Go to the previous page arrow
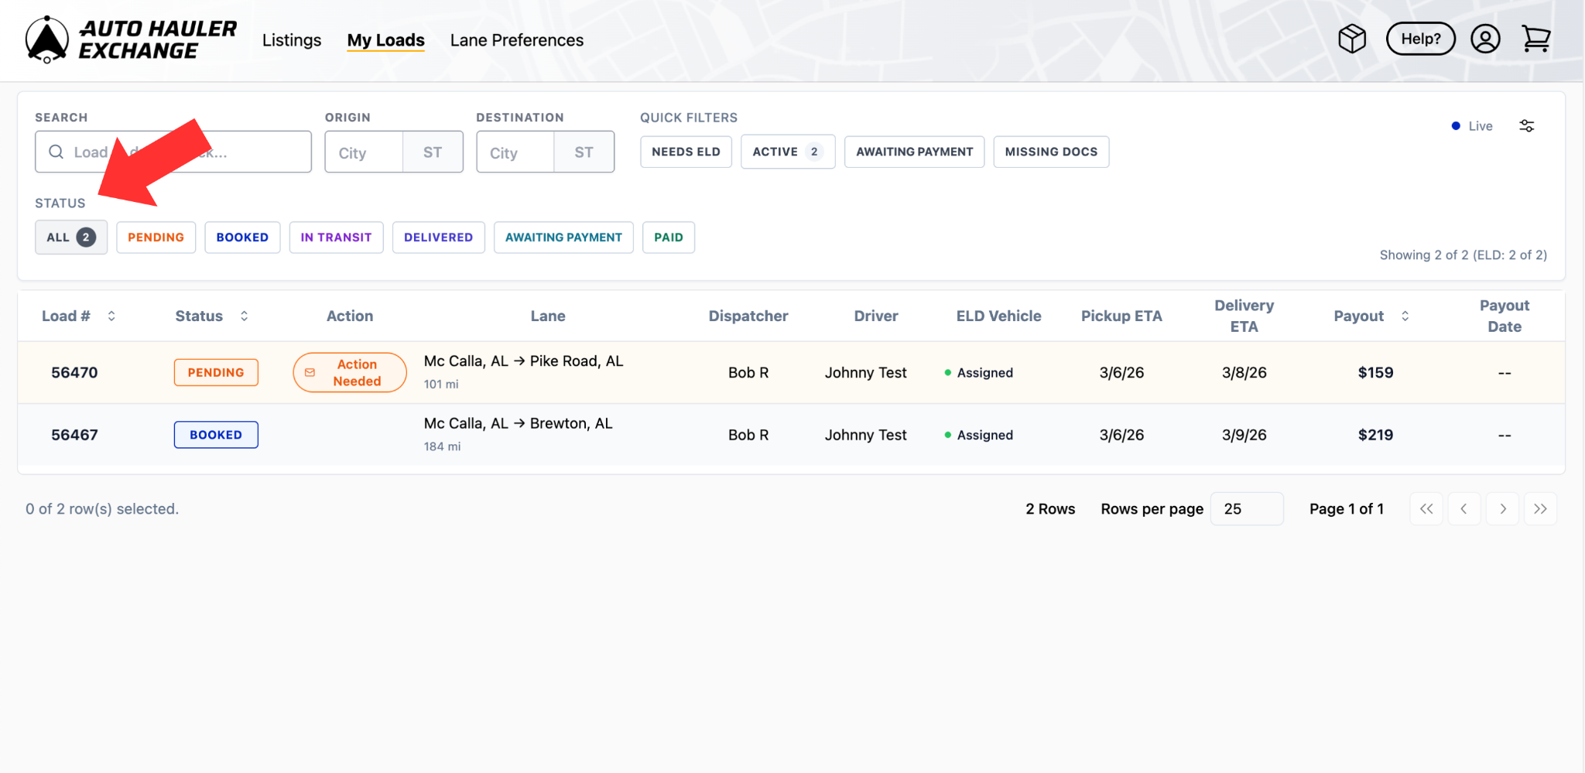 (1463, 509)
